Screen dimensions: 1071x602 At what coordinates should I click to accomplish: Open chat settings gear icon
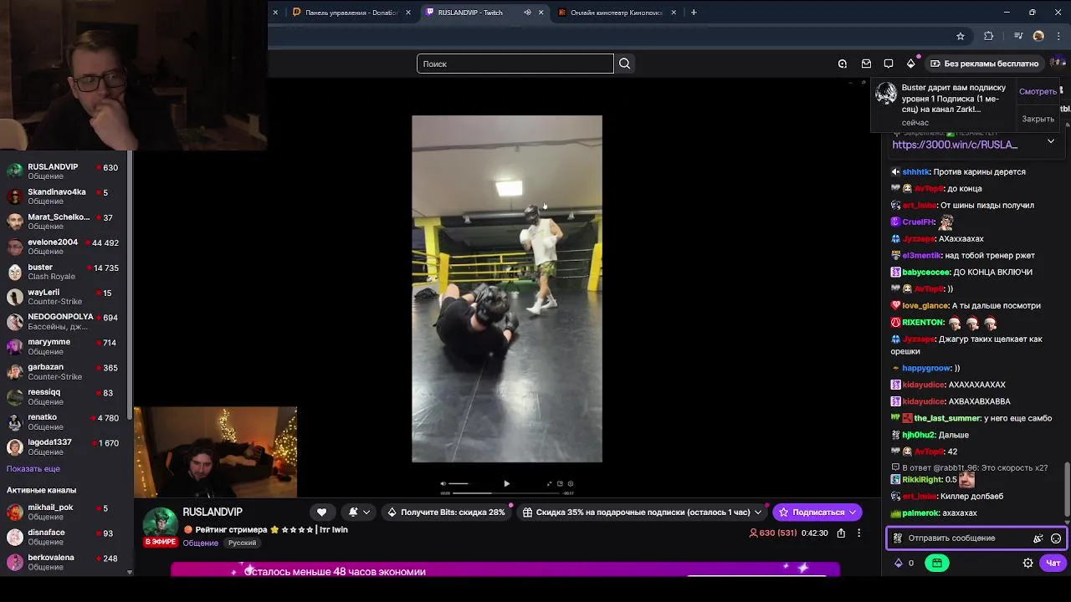click(1027, 563)
